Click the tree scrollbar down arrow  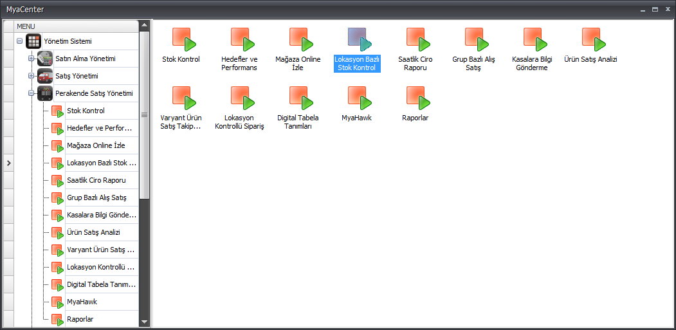click(x=145, y=322)
